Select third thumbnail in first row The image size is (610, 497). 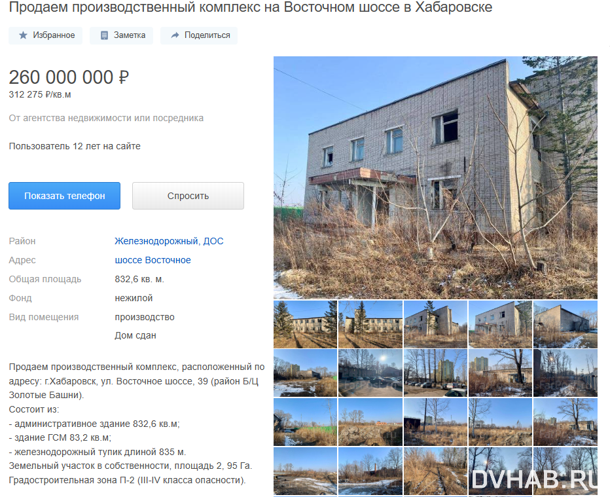coord(435,324)
